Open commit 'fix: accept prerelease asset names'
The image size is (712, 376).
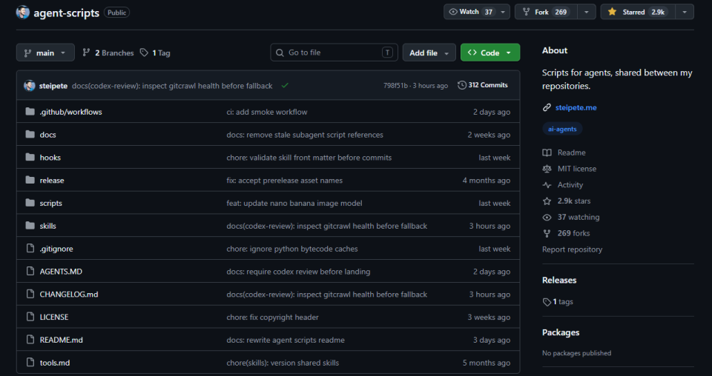(284, 181)
